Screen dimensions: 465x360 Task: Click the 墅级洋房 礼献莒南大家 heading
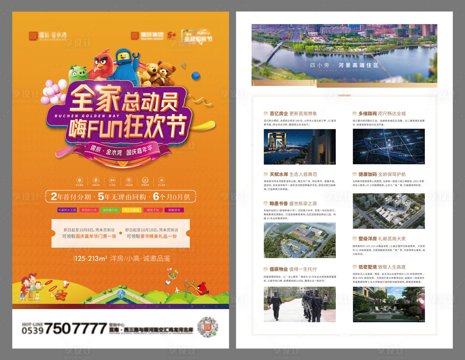click(382, 239)
